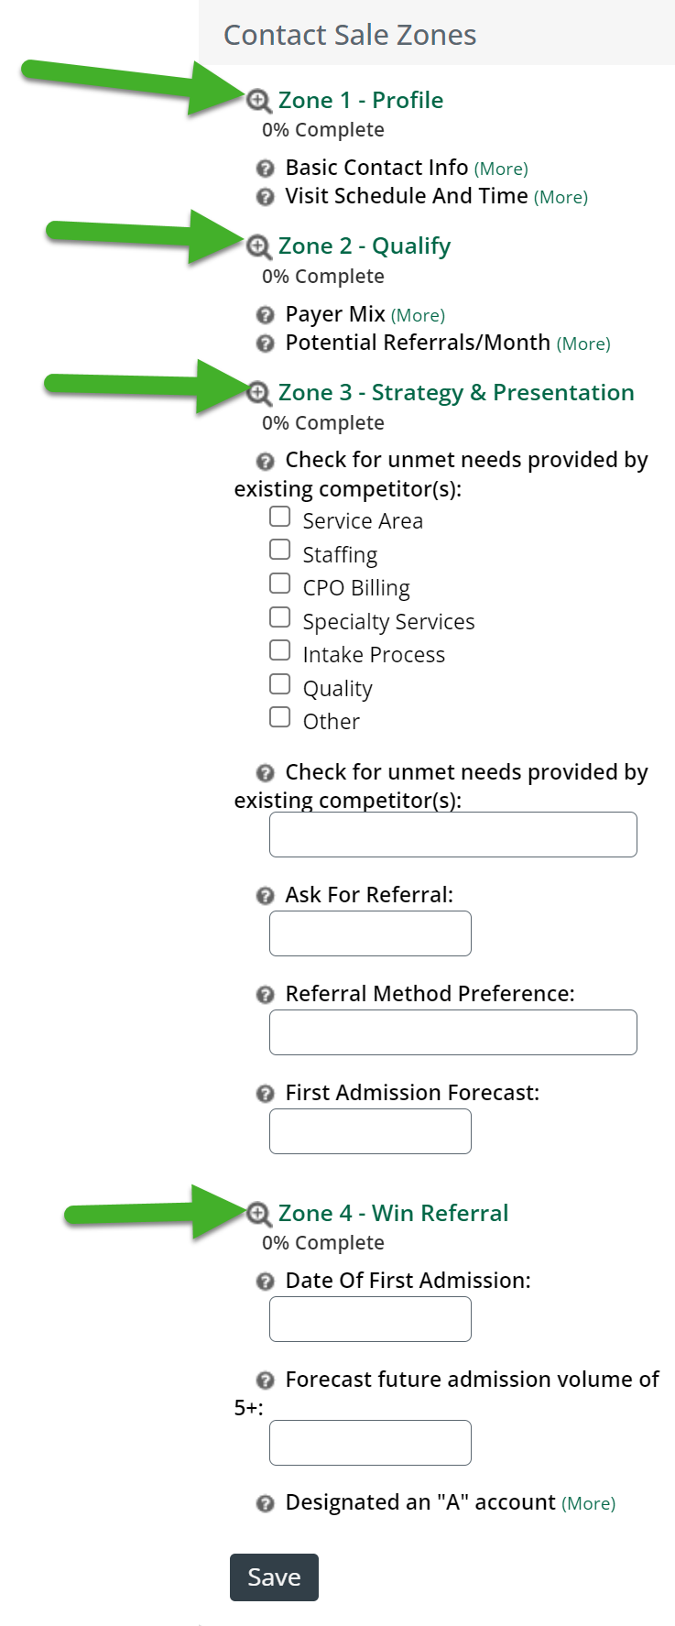Tick the CPO Billing checkbox
This screenshot has height=1626, width=675.
click(x=280, y=584)
